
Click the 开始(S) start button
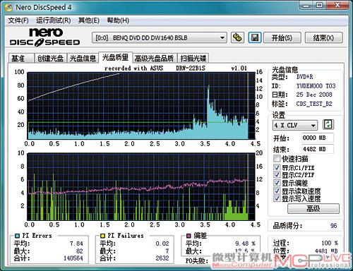(x=282, y=37)
